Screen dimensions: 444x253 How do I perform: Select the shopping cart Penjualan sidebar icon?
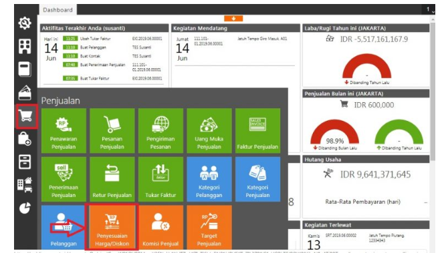[26, 116]
